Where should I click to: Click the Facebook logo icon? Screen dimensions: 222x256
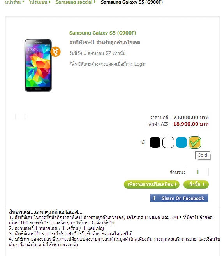(154, 198)
